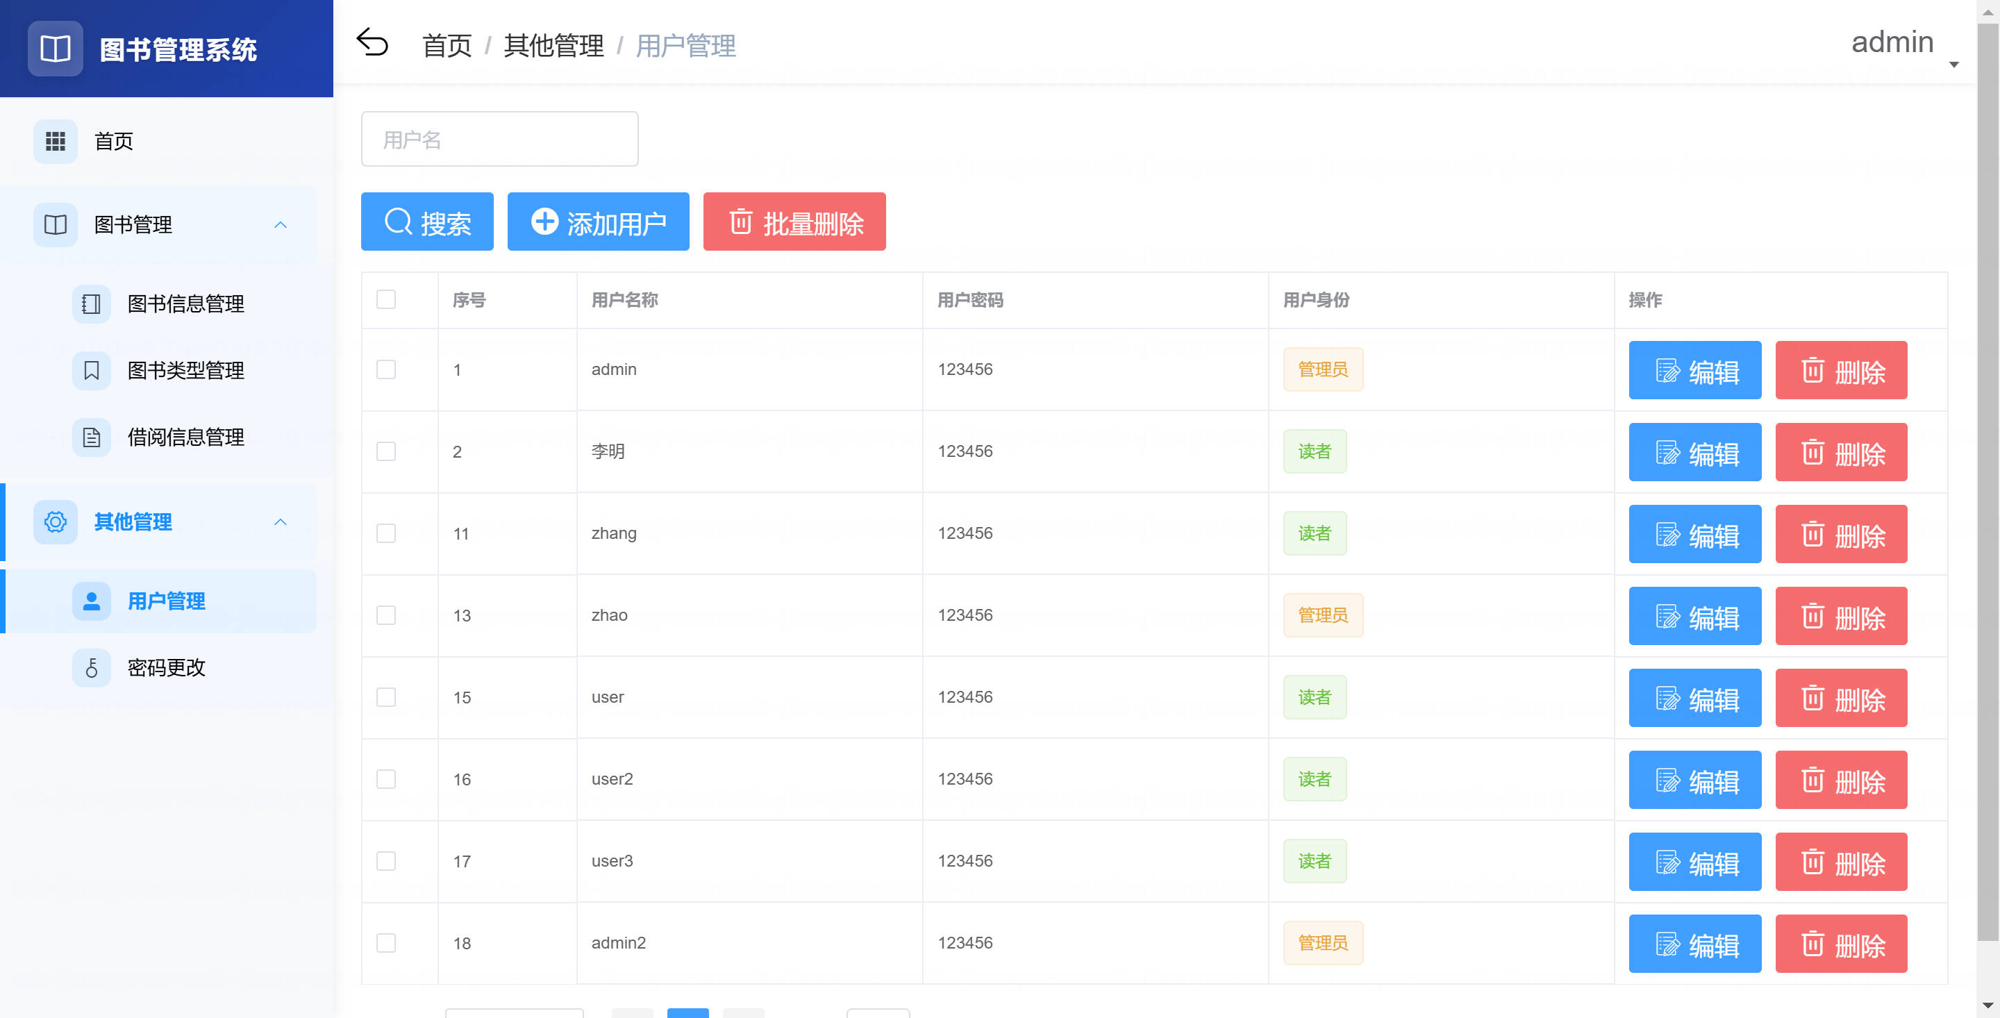Click 编辑 button for user row 15
This screenshot has height=1018, width=2000.
tap(1695, 698)
